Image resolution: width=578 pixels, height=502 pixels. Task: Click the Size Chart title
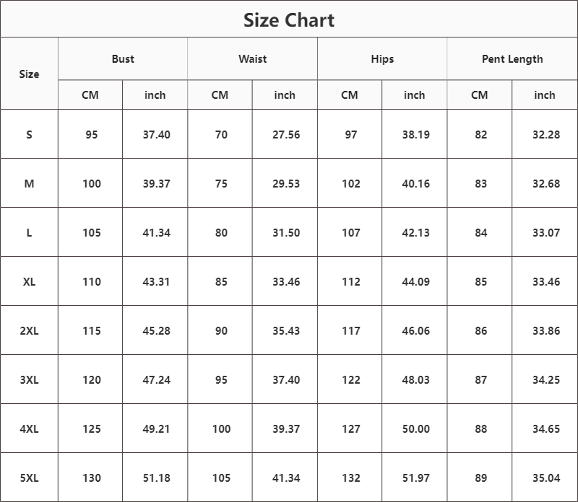point(288,20)
